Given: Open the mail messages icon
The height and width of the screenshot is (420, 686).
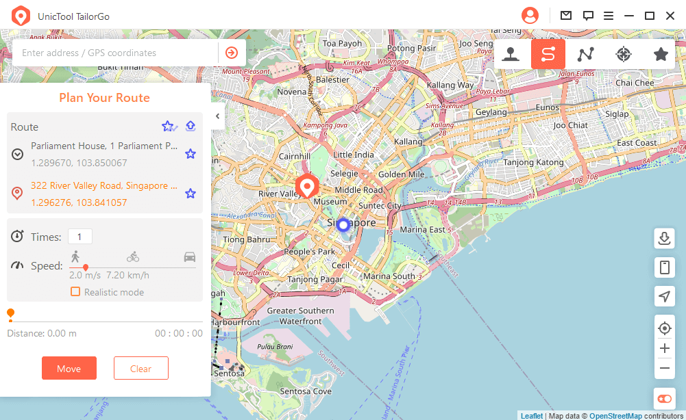Looking at the screenshot, I should point(565,16).
